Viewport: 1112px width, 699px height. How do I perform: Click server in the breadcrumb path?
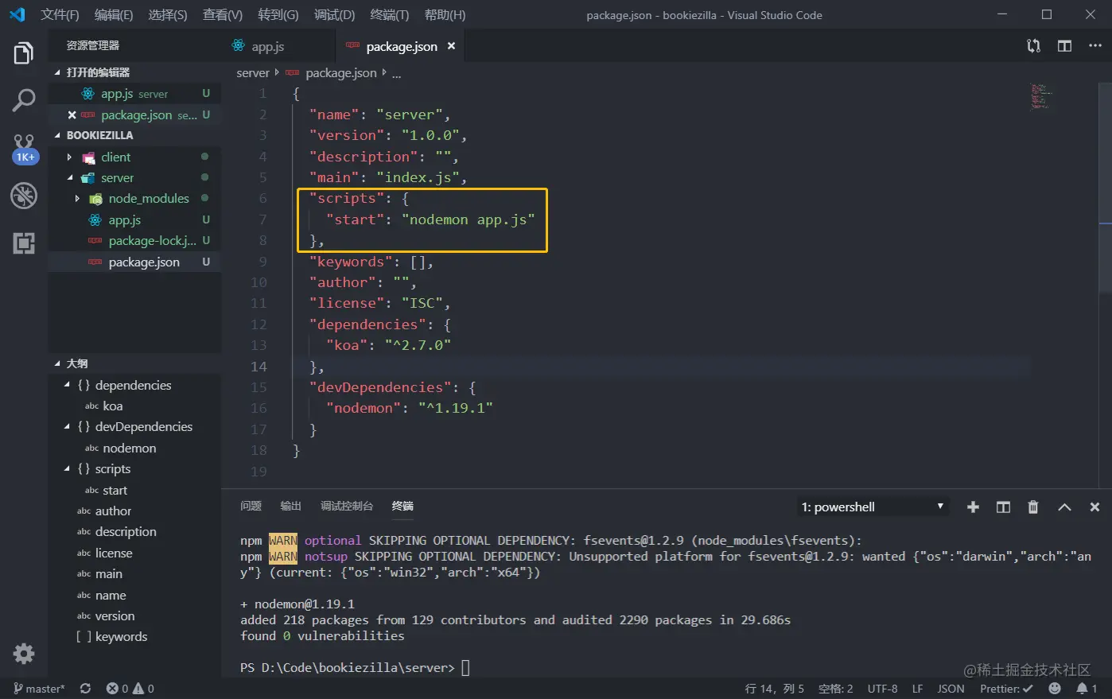pyautogui.click(x=253, y=73)
